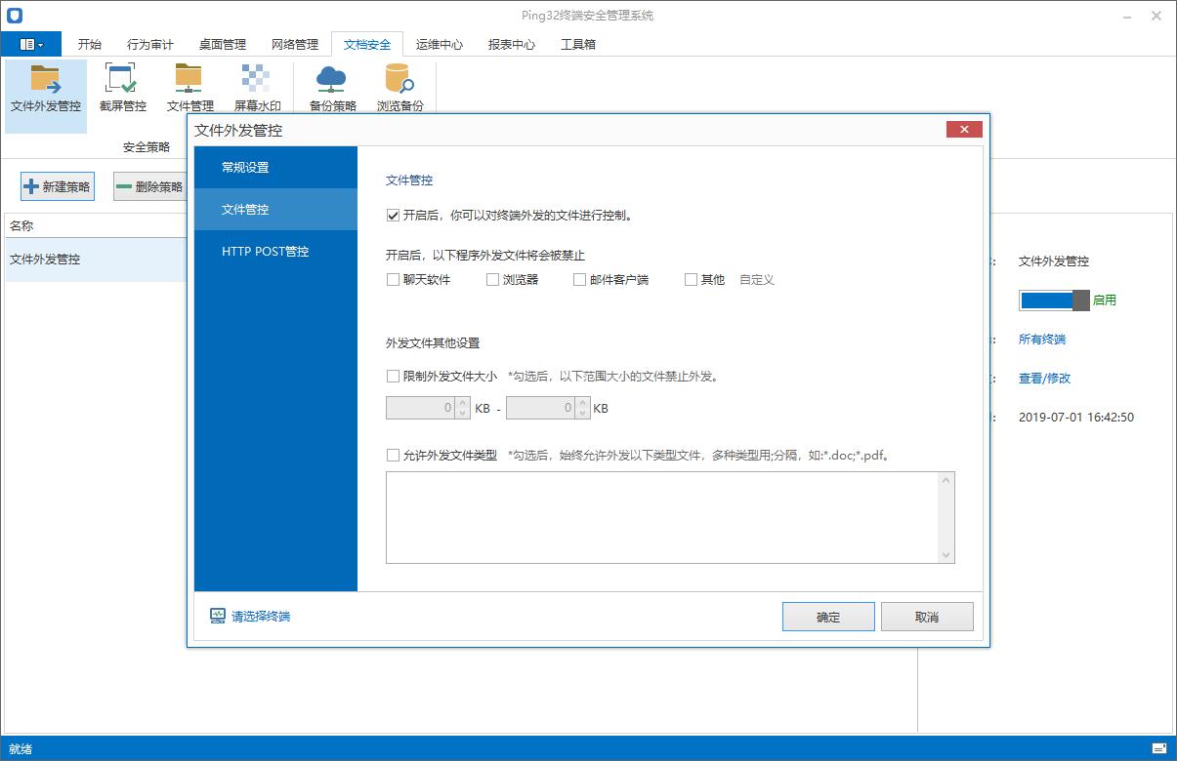
Task: Select the 文档安全 ribbon tab
Action: (x=367, y=44)
